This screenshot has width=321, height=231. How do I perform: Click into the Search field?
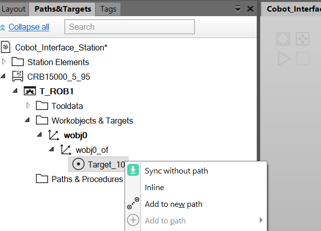click(130, 27)
